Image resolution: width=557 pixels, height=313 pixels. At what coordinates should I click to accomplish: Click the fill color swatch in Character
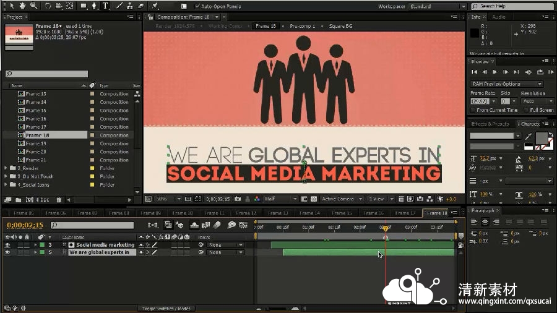point(542,138)
